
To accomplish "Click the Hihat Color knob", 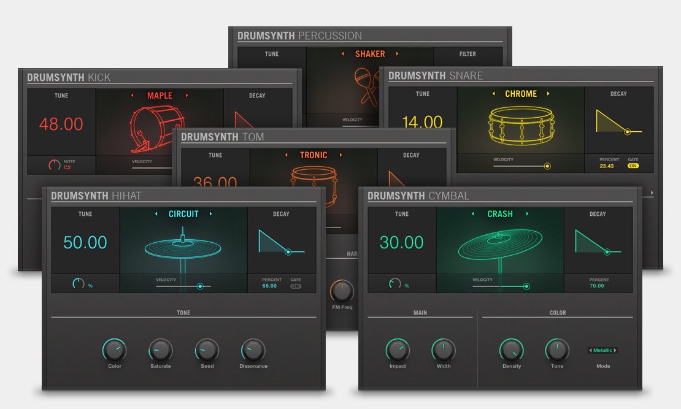I will point(115,350).
